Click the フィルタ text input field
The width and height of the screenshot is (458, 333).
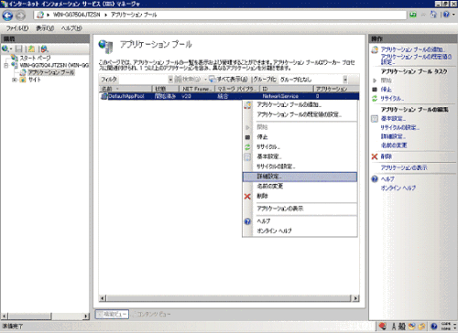pyautogui.click(x=143, y=80)
